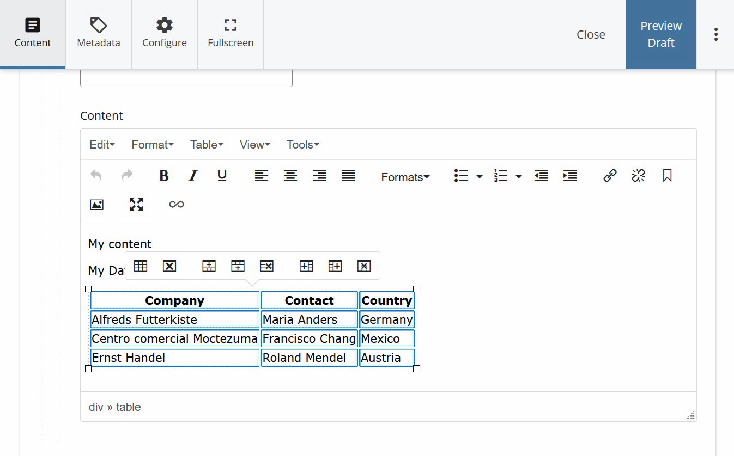Expand numbered list style options arrow
Screen dimensions: 734x456
click(519, 177)
